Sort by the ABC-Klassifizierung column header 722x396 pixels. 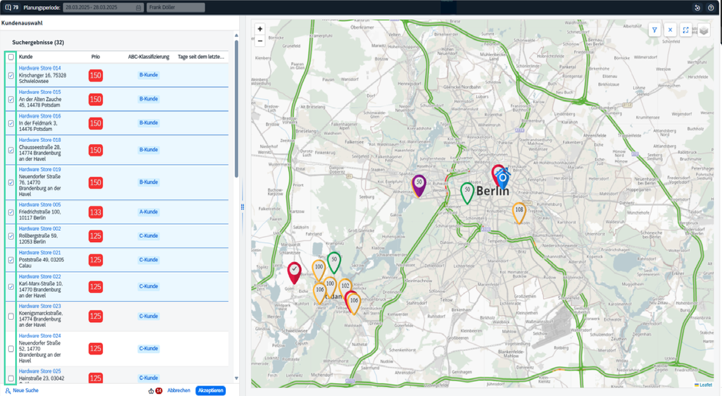148,57
